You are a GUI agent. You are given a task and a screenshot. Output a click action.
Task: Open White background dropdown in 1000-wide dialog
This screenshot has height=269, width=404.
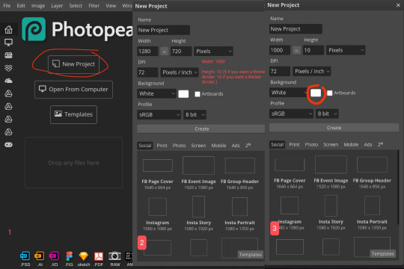coord(289,93)
